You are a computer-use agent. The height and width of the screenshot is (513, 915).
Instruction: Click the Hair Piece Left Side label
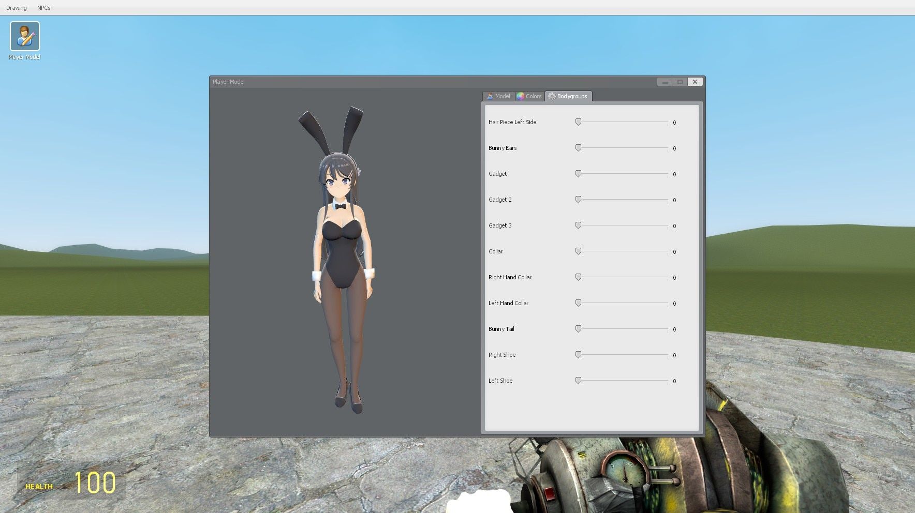coord(512,122)
